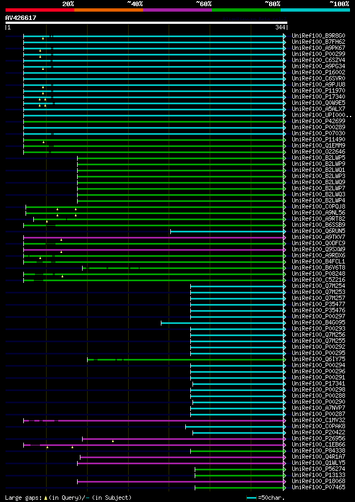Open the UniRef100_C6SZV4 hit label

tap(318, 60)
